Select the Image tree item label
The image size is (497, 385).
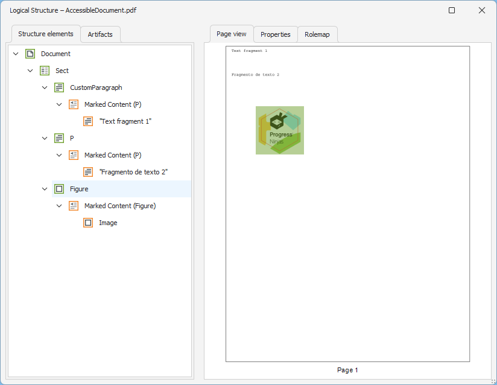[108, 223]
